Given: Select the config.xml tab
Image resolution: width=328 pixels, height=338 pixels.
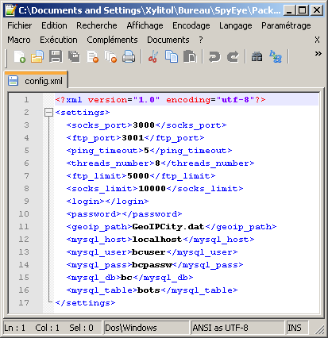Looking at the screenshot, I should pyautogui.click(x=36, y=81).
